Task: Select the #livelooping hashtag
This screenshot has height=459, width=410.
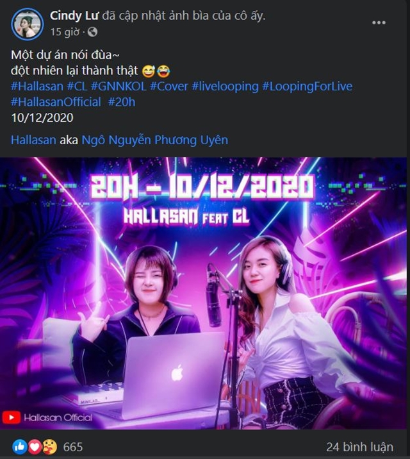Action: pyautogui.click(x=224, y=86)
